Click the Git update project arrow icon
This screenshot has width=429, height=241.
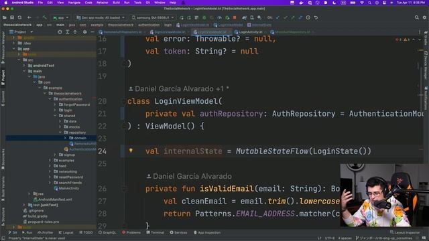(x=278, y=17)
